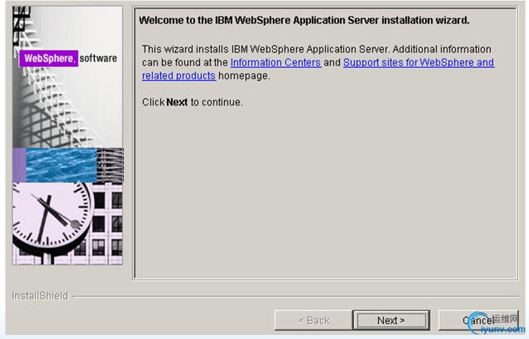Click the disabled Back button
The image size is (529, 339).
(314, 320)
